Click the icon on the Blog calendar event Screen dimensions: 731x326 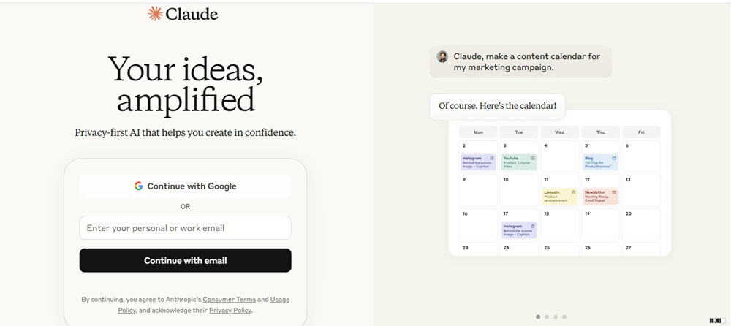[614, 158]
